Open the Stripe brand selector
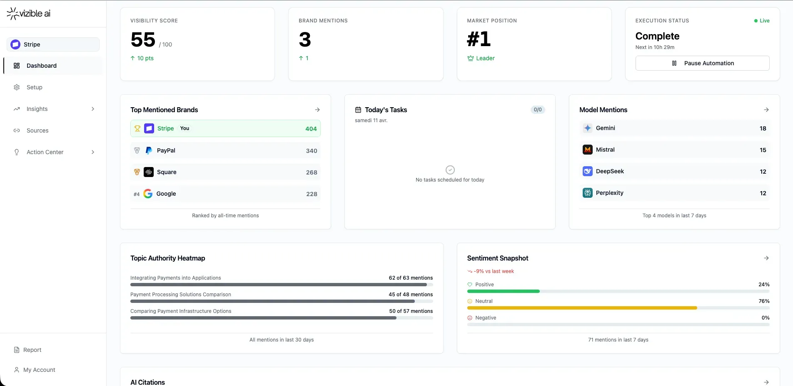Viewport: 793px width, 386px height. click(x=53, y=44)
